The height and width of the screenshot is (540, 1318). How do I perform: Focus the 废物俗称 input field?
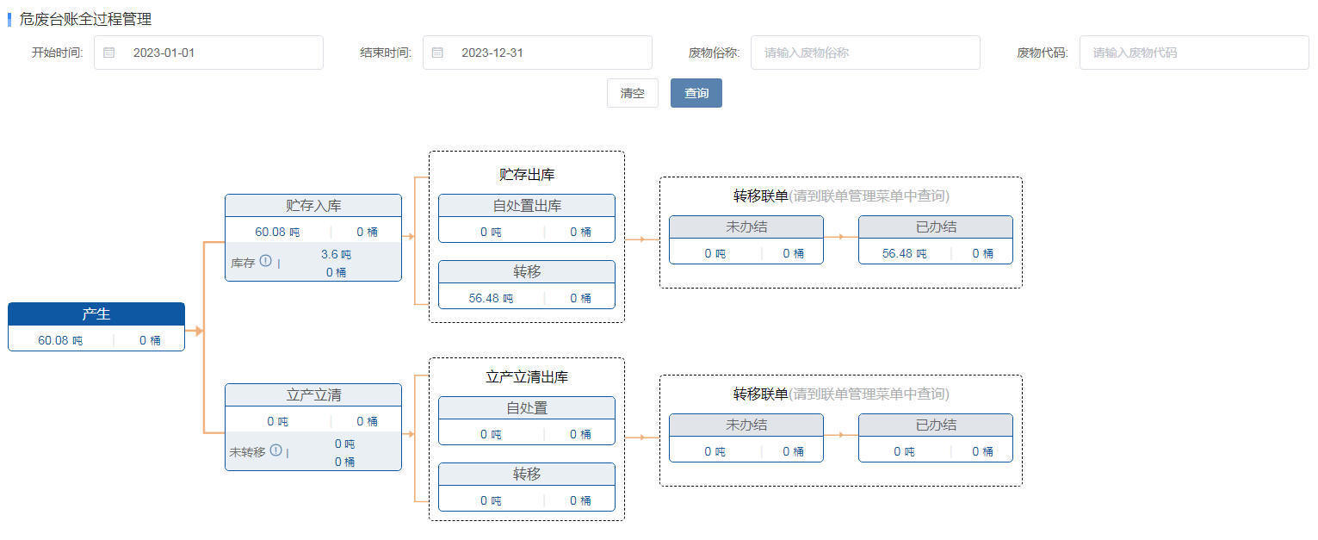[865, 53]
